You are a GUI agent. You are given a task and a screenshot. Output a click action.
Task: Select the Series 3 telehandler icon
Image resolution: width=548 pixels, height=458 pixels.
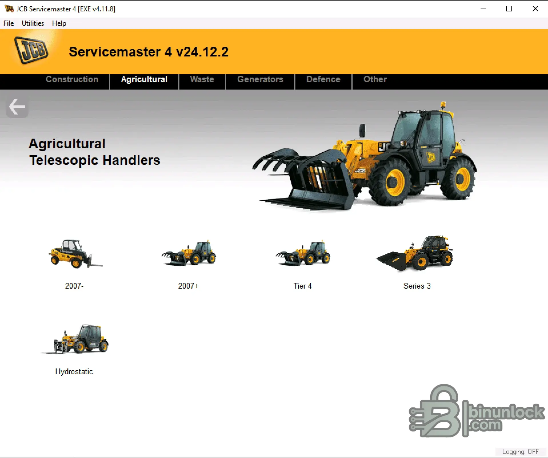tap(414, 253)
